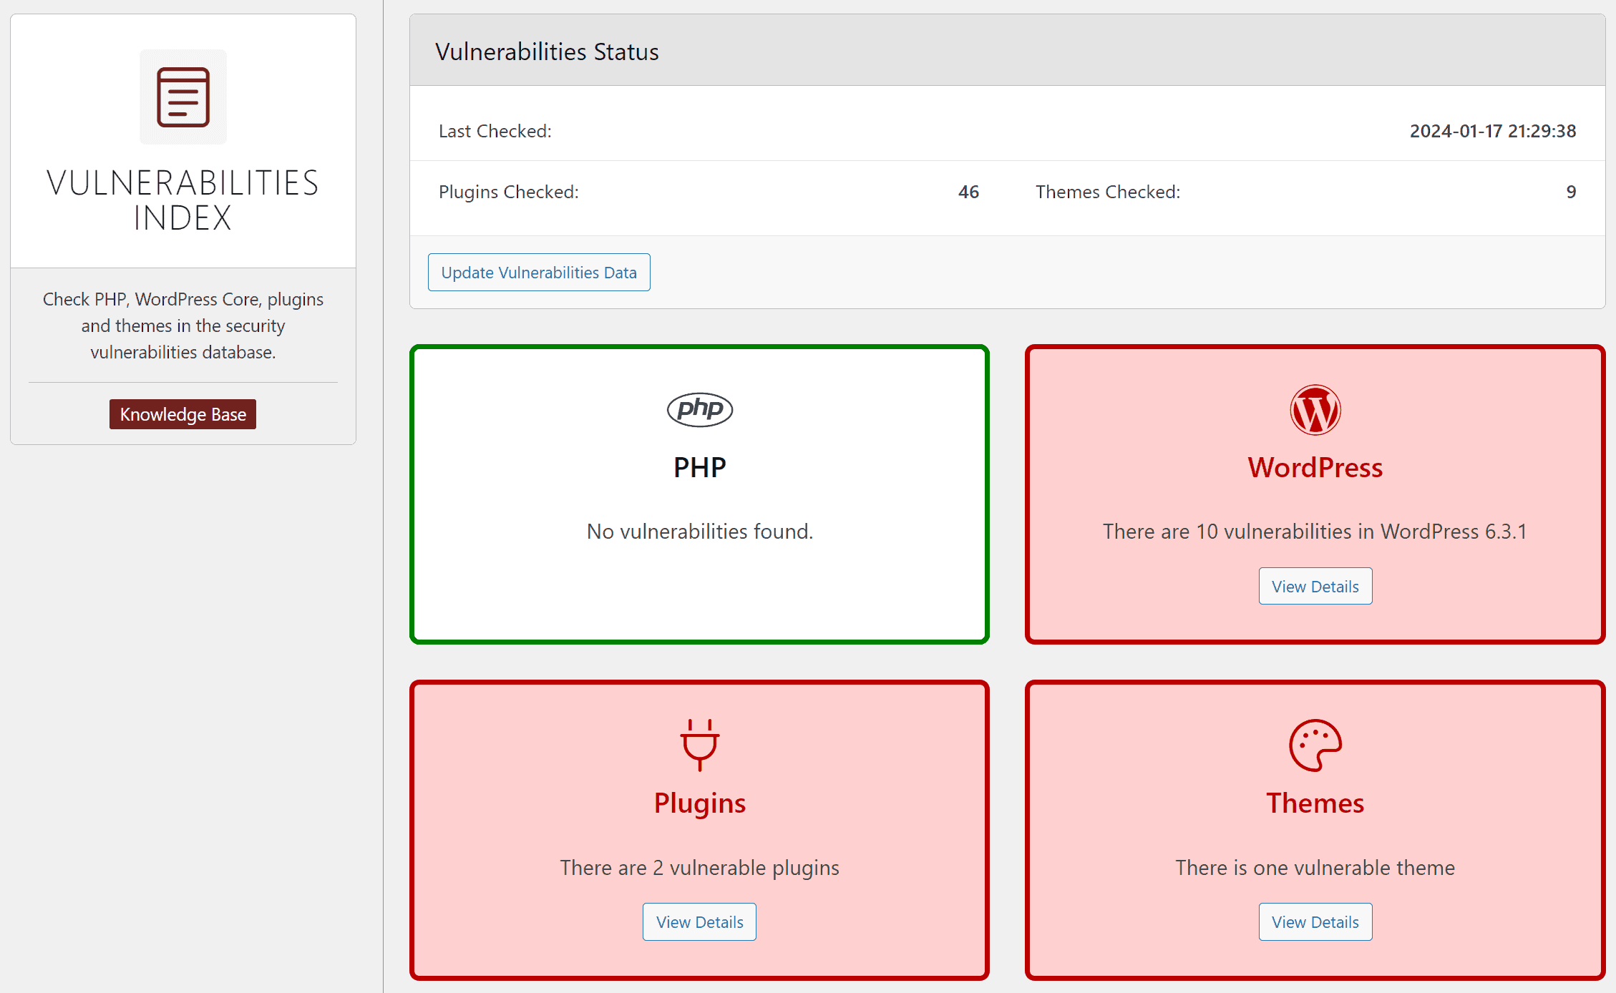The image size is (1616, 993).
Task: Click the 'Themes Checked:' label
Action: pyautogui.click(x=1107, y=192)
